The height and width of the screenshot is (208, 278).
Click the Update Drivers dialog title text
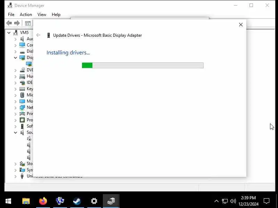click(x=98, y=35)
